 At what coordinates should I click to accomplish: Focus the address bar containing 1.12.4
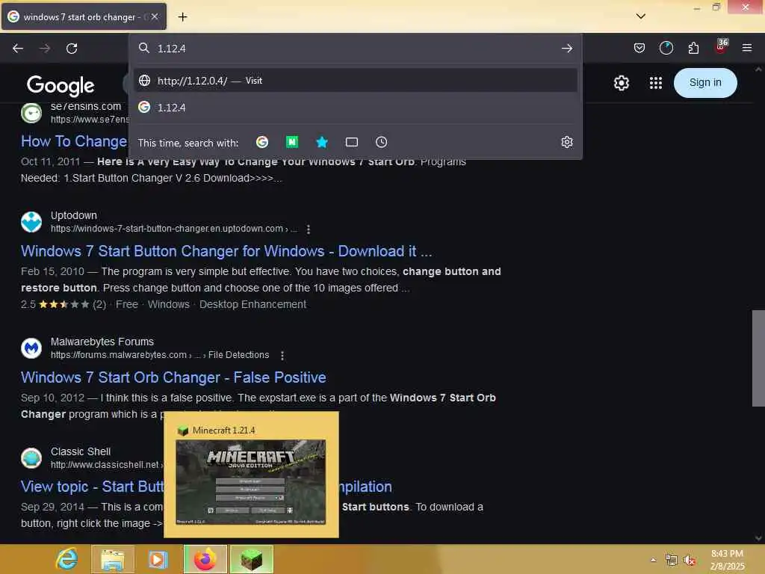[x=355, y=49]
